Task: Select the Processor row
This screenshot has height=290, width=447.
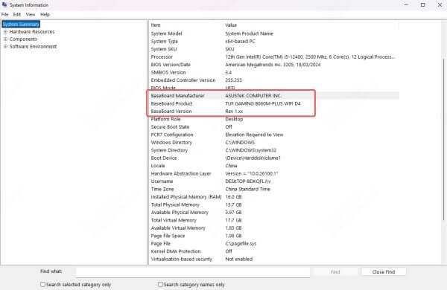Action: coord(274,57)
